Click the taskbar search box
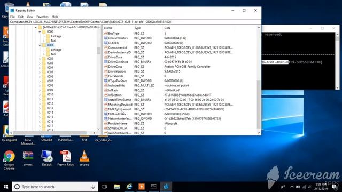Viewport: 342px width, 192px height. click(x=55, y=187)
